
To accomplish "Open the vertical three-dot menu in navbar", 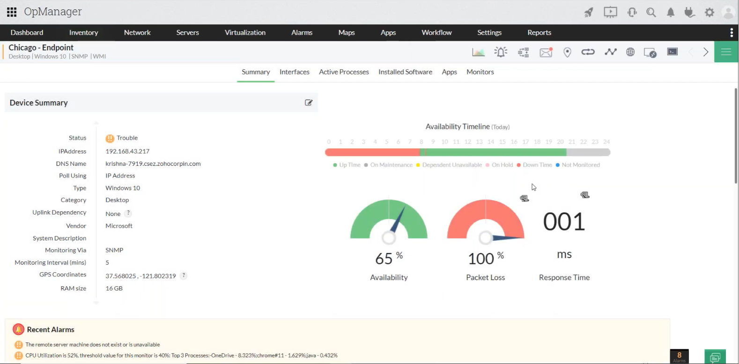I will tap(732, 32).
